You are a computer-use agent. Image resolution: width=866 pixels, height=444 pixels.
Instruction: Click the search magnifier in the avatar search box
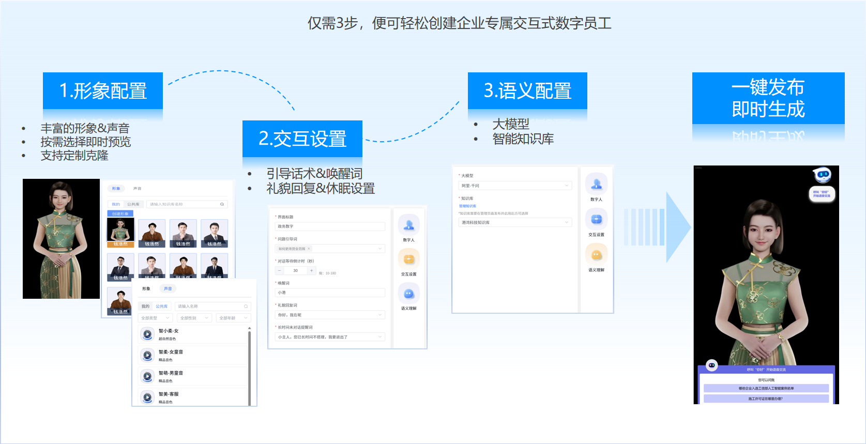[x=222, y=204]
